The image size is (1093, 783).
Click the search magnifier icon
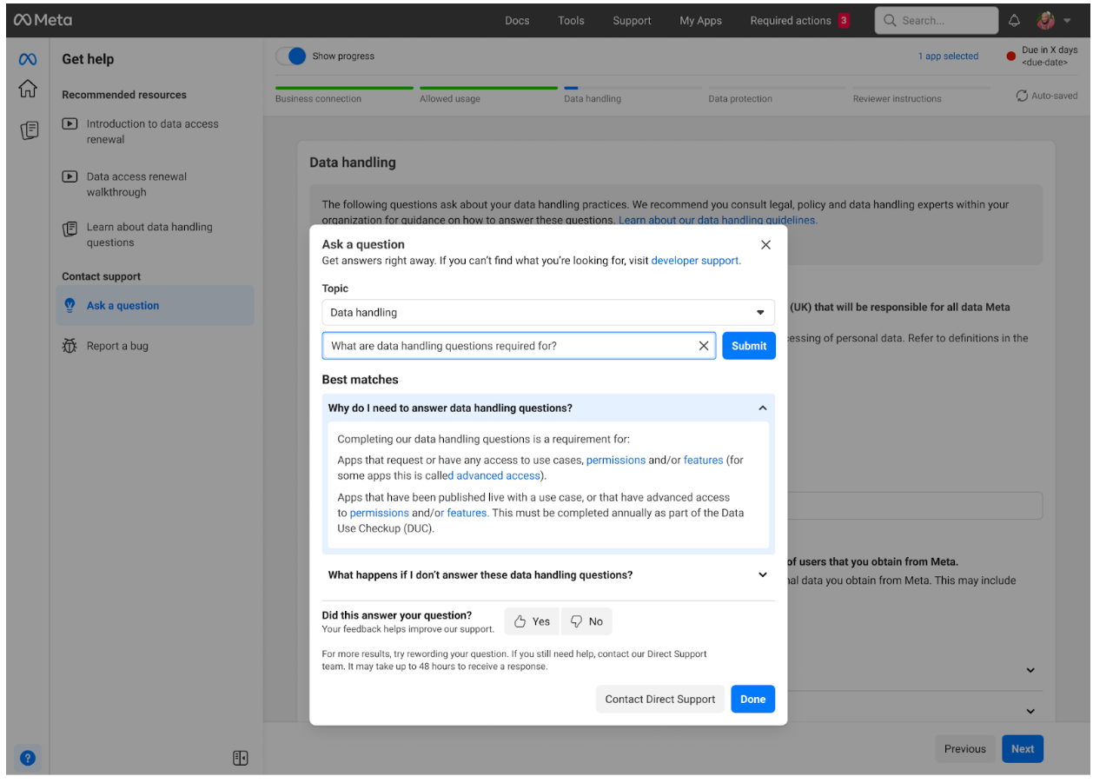pos(890,21)
